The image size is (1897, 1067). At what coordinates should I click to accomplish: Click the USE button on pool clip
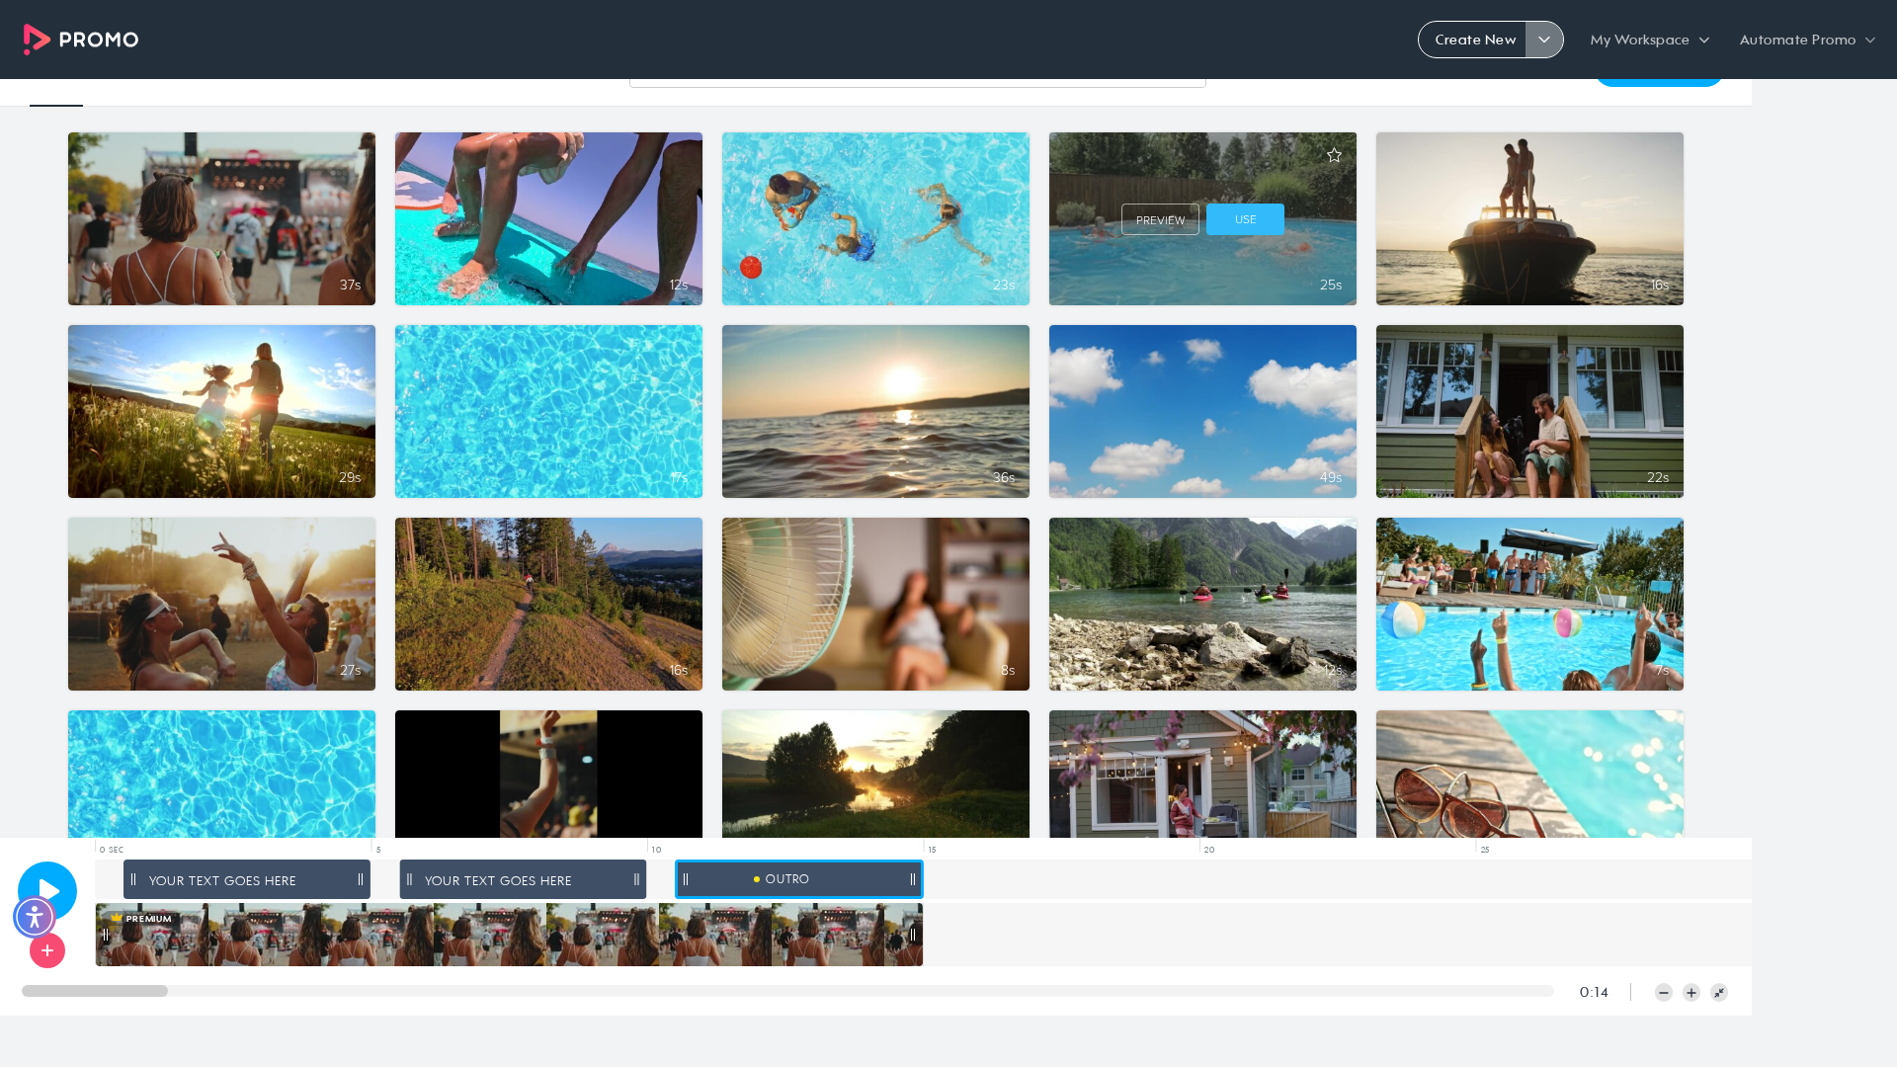click(1245, 219)
